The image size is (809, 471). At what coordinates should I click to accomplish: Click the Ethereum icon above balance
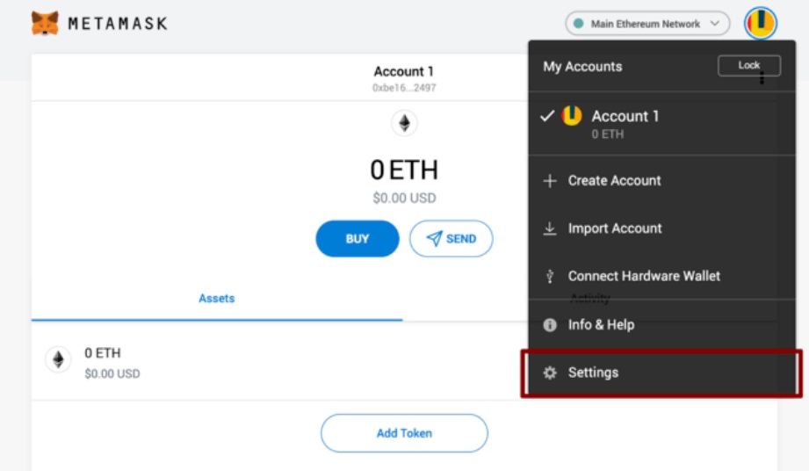click(x=404, y=123)
